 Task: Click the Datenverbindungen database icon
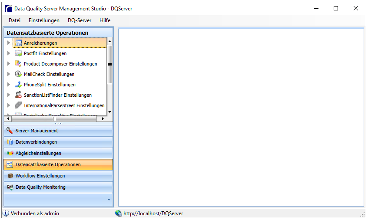pos(10,142)
